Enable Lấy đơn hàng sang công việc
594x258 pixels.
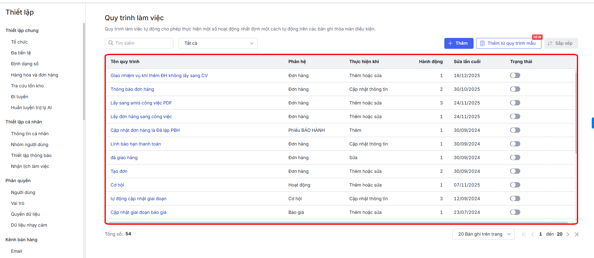pos(515,117)
